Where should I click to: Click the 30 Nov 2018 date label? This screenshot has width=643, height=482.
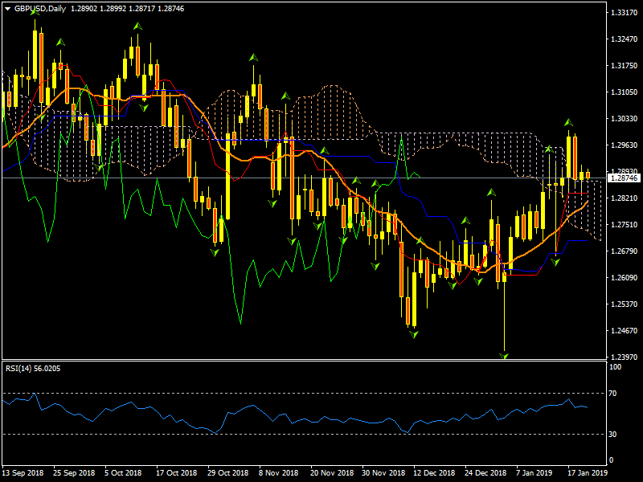380,473
